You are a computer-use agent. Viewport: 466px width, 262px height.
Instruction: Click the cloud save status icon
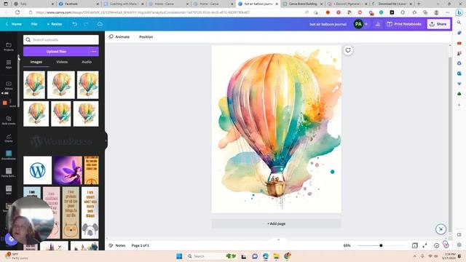coord(100,24)
